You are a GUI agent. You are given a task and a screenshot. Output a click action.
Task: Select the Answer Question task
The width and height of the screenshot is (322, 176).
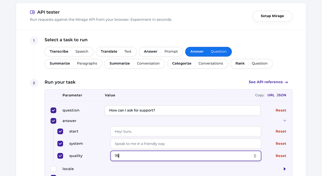pos(208,52)
